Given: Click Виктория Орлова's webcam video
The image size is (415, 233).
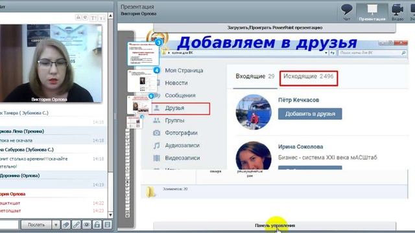Looking at the screenshot, I should pos(51,63).
